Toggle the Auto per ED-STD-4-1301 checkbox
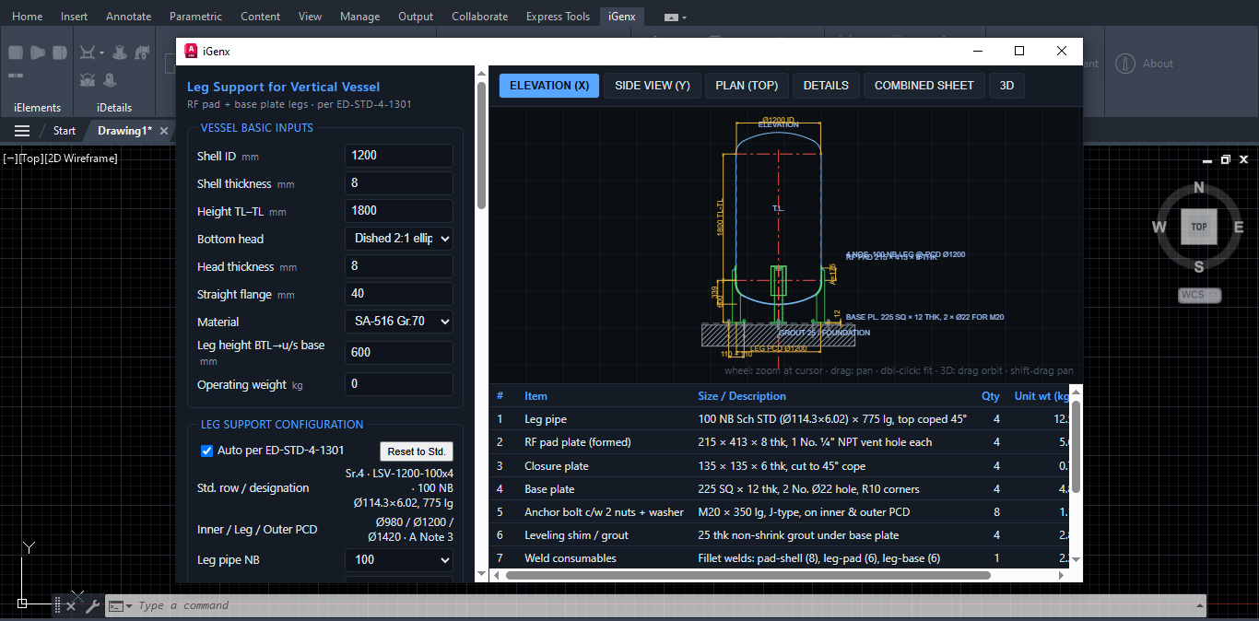 tap(207, 451)
